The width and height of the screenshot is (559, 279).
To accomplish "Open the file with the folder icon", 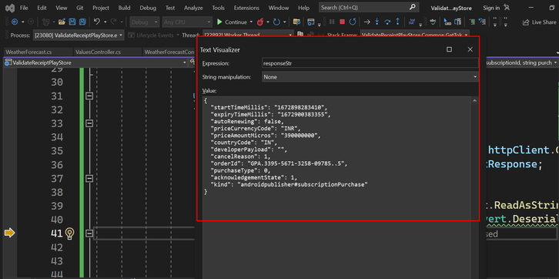I will point(62,22).
